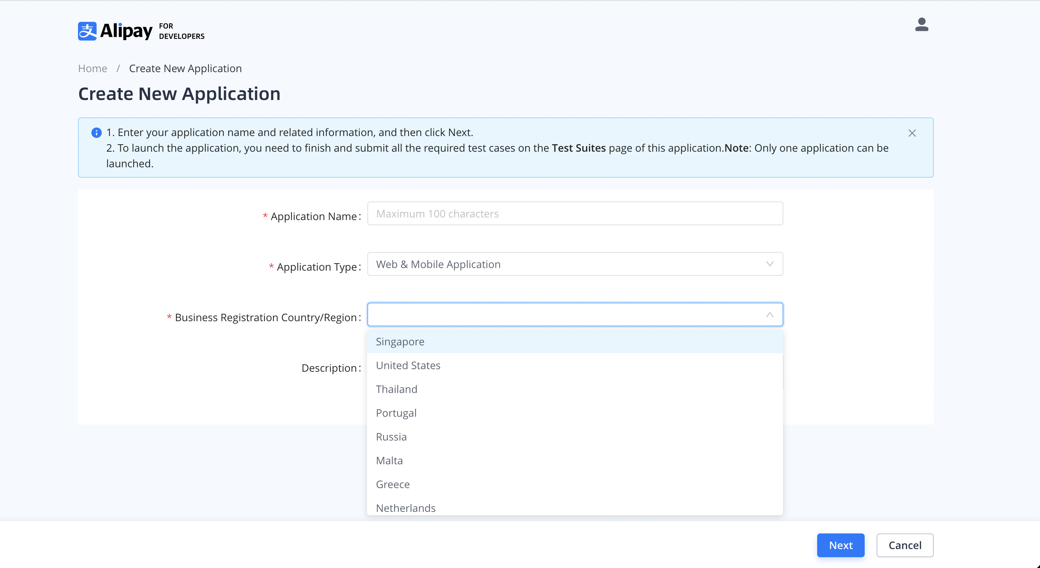Viewport: 1040px width, 568px height.
Task: Select Russia from the options
Action: (391, 437)
